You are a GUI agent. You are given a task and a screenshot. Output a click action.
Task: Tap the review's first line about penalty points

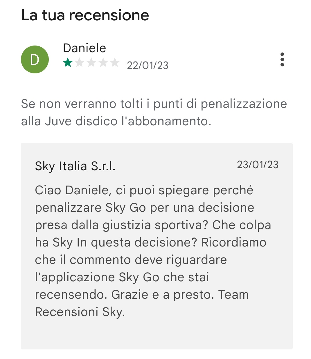click(154, 104)
